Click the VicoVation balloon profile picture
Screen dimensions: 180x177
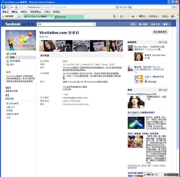pos(21,40)
